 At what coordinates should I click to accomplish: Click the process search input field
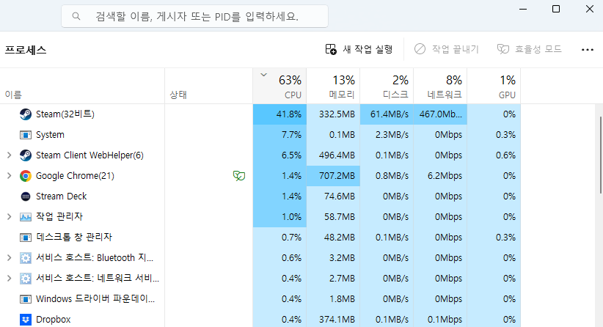pyautogui.click(x=194, y=15)
